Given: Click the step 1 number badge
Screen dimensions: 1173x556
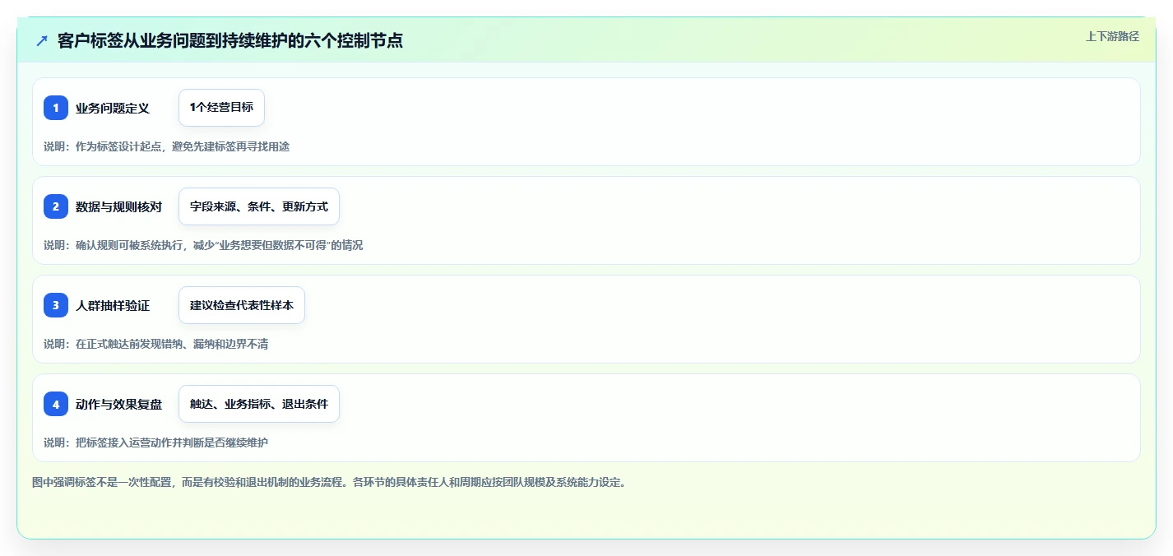Looking at the screenshot, I should coord(56,108).
